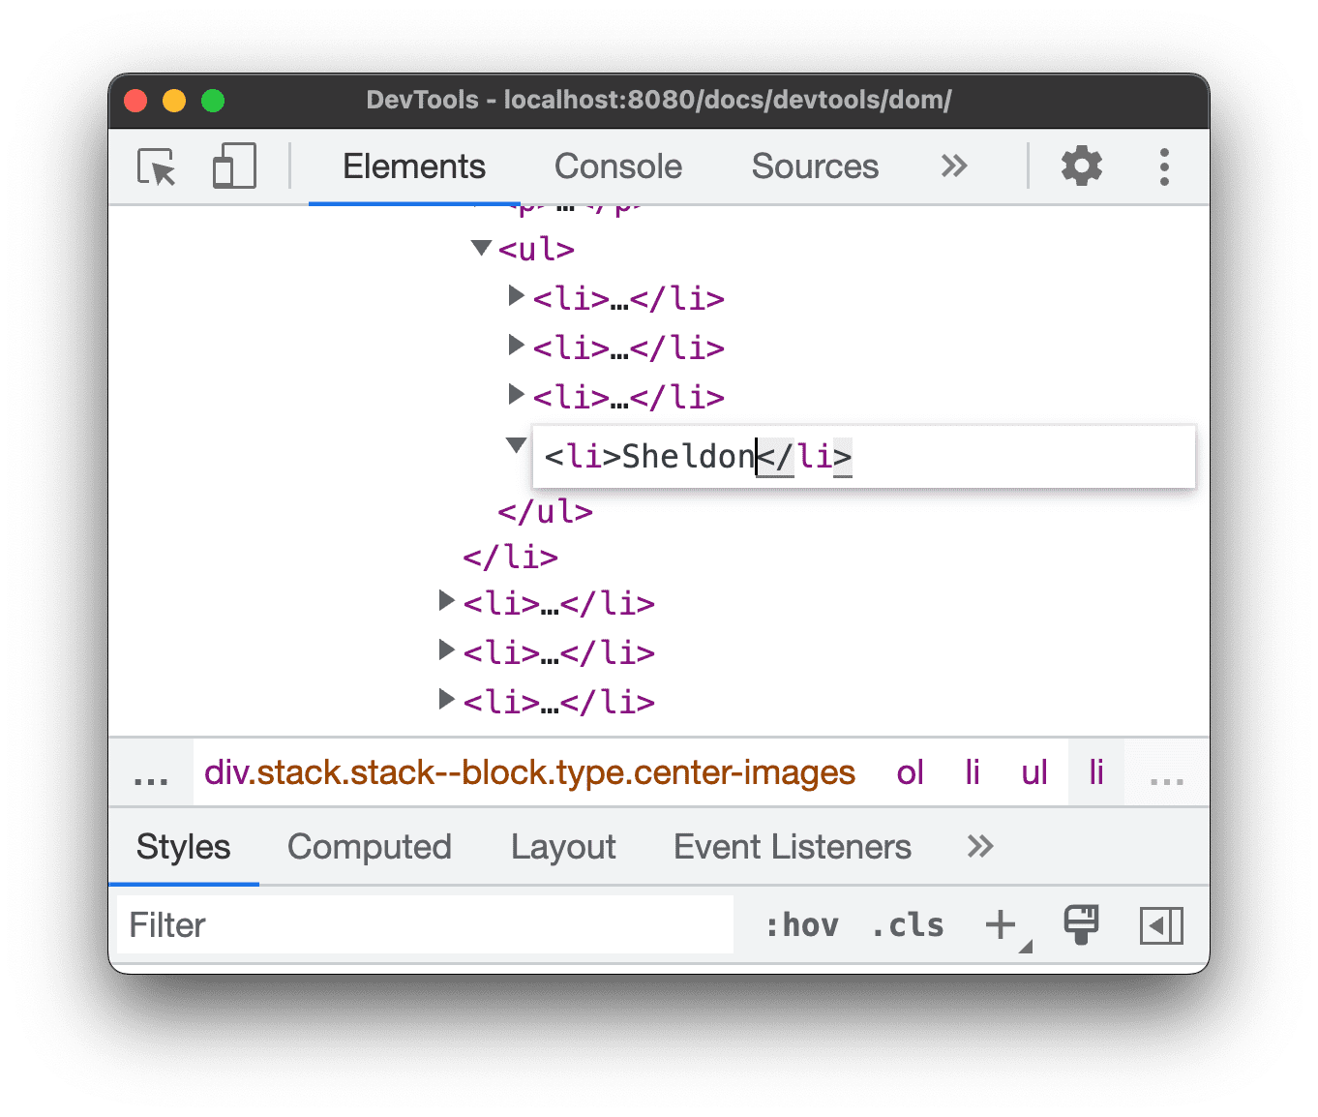Screen dimensions: 1318x1117
Task: Click the ul opening tag text
Action: 536,250
